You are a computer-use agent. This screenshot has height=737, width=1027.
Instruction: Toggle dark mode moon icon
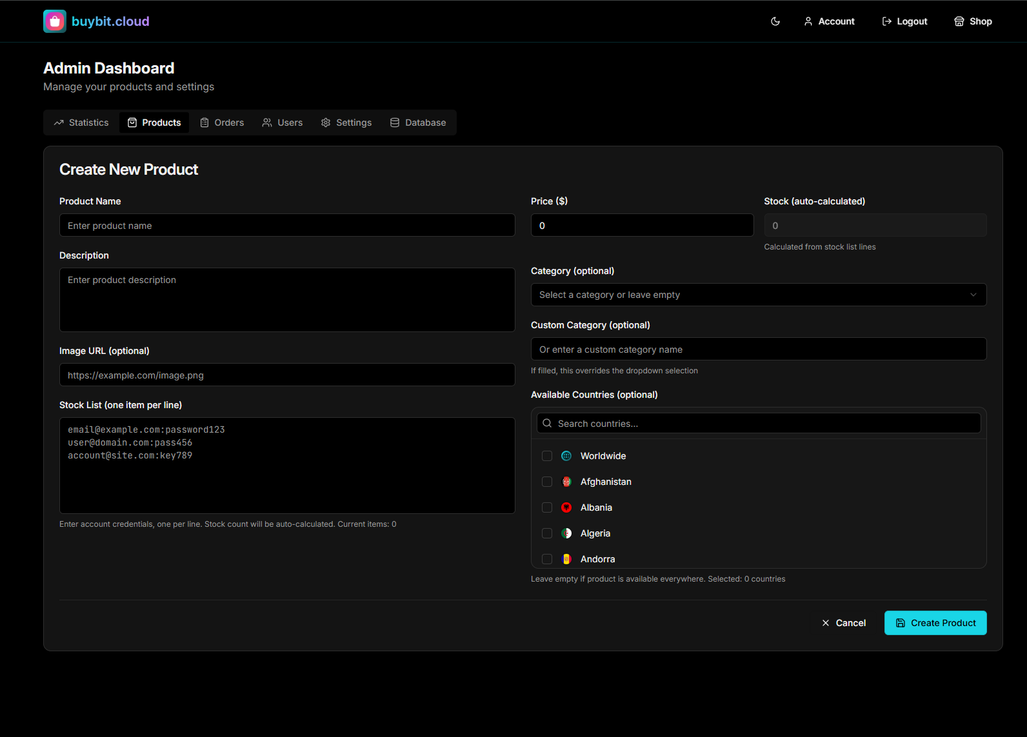coord(775,21)
